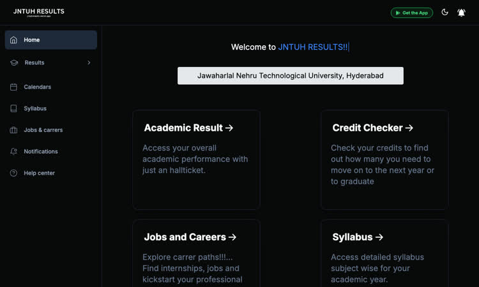Screen dimensions: 479x287
Task: Click the blue 'JNTUH RESULTS!!' welcome text
Action: (x=313, y=47)
